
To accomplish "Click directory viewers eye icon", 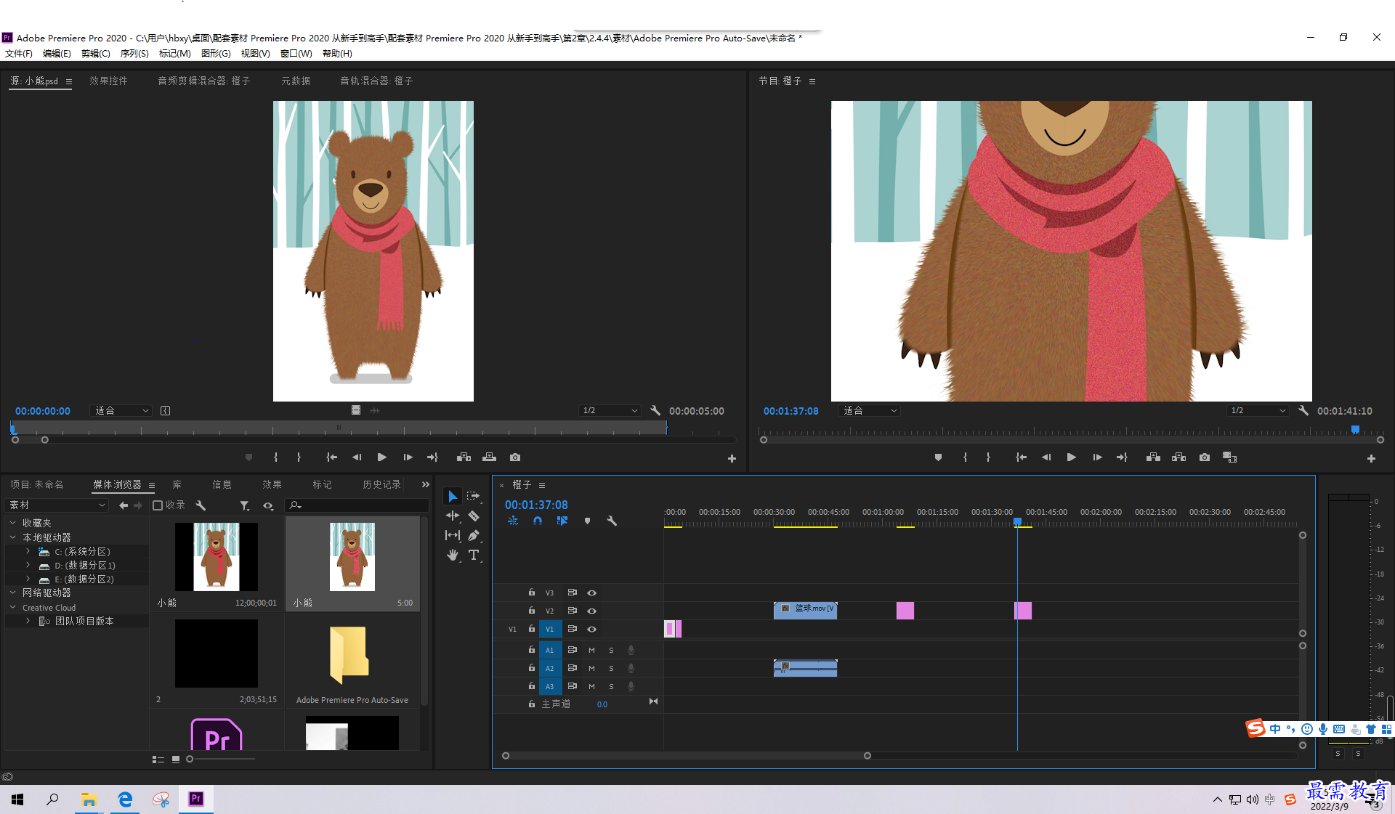I will pyautogui.click(x=268, y=505).
